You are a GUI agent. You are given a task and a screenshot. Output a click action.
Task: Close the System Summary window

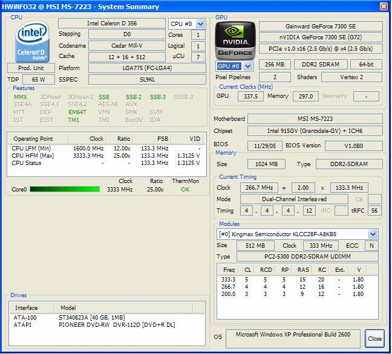click(384, 6)
